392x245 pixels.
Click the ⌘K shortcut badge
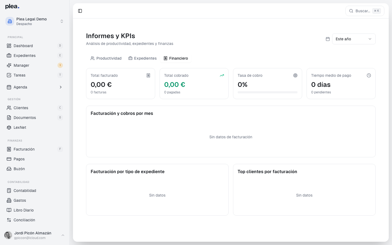click(x=376, y=11)
